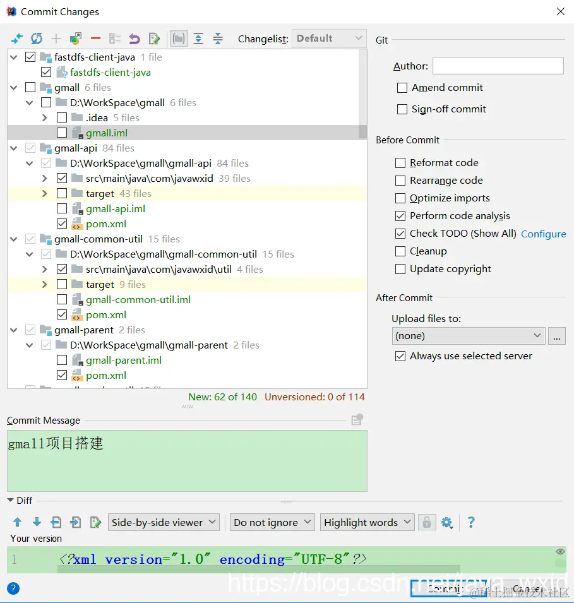Expand the .idea folder node

[45, 117]
